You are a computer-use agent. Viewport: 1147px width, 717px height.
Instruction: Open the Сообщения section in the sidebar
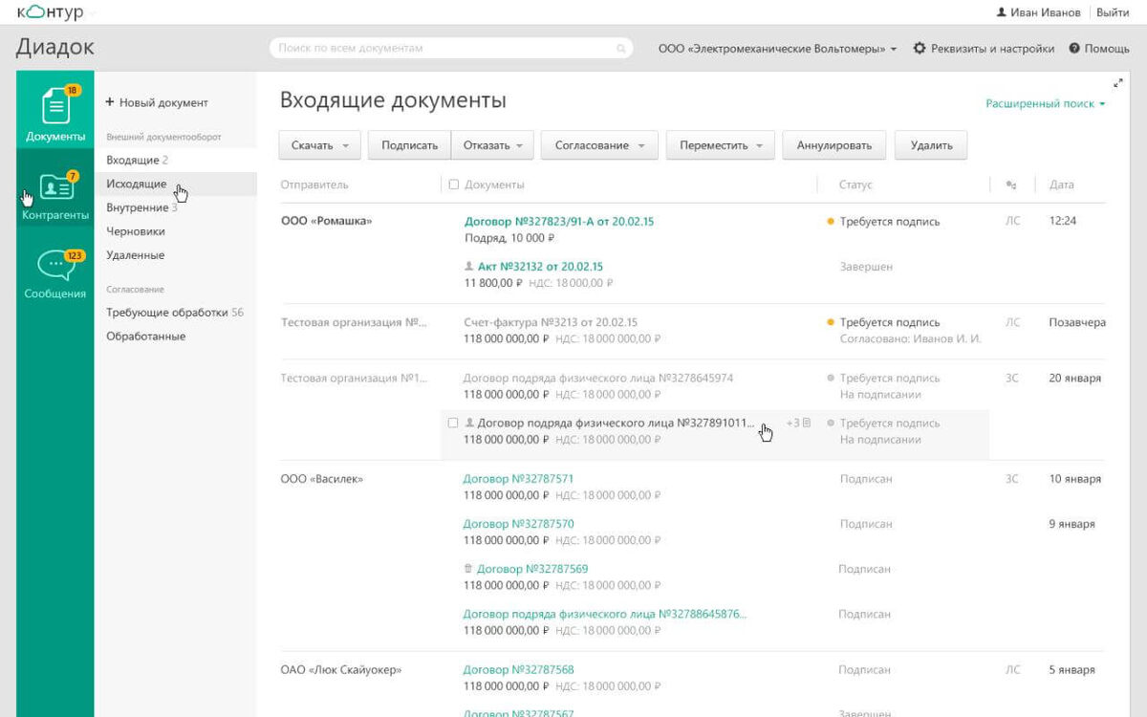55,272
